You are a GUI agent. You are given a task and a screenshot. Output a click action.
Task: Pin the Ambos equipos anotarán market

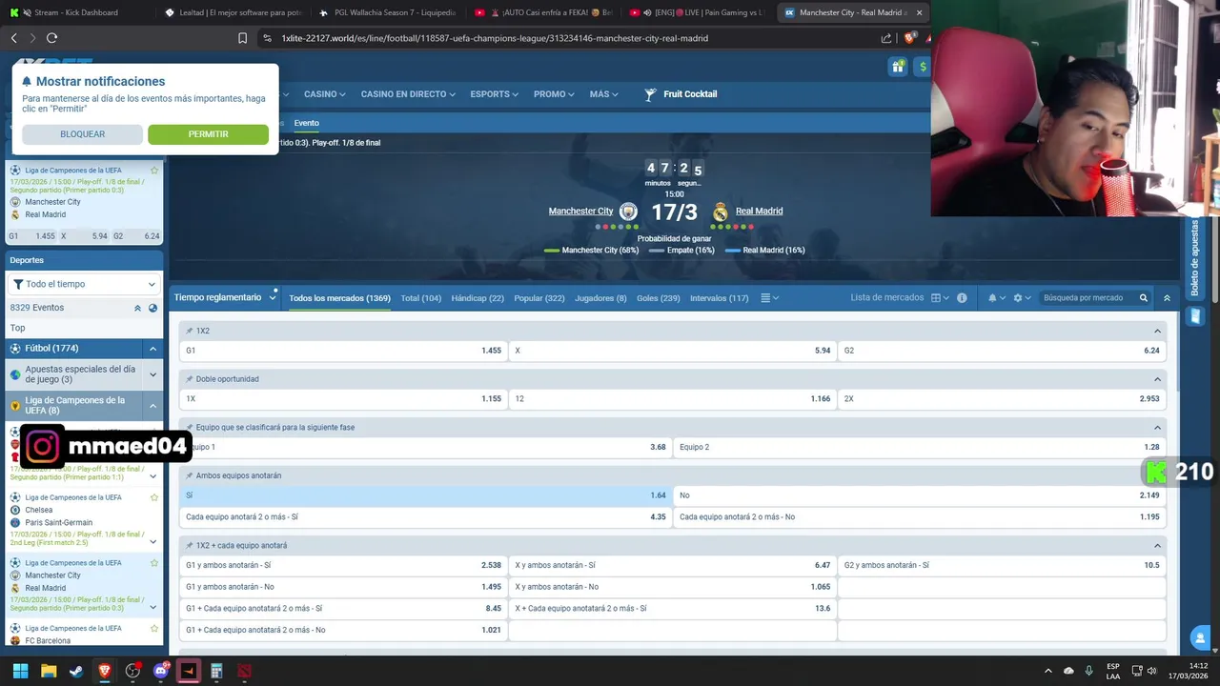coord(190,475)
